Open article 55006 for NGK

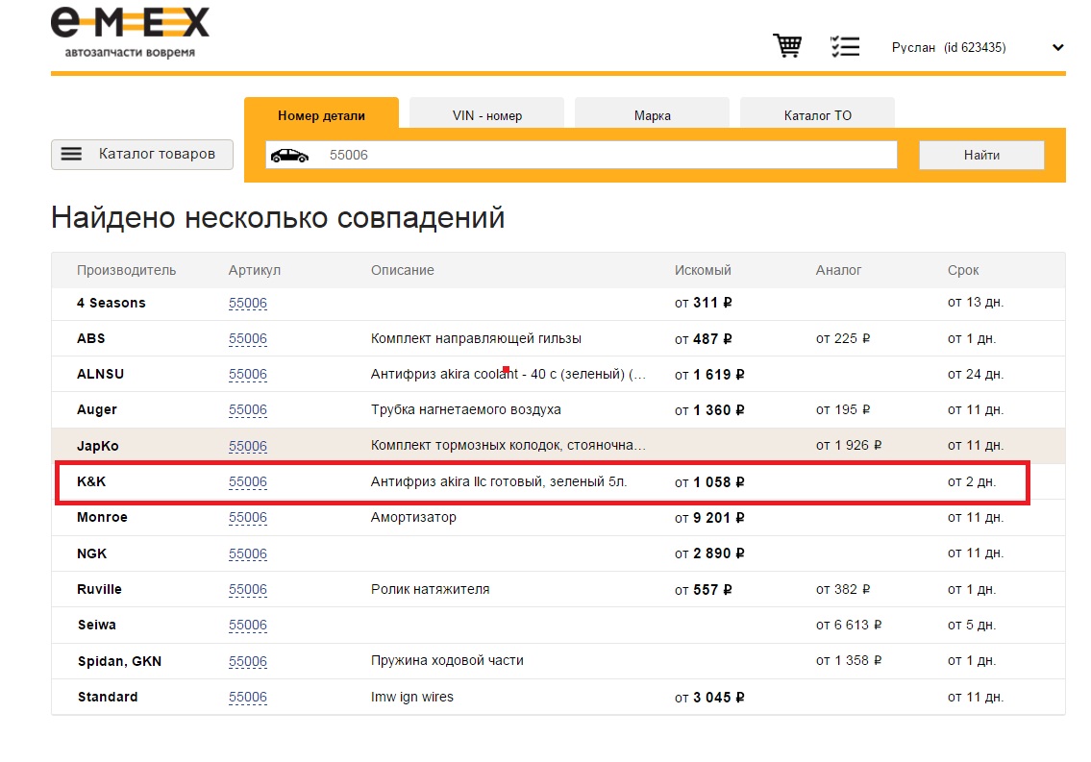(248, 553)
